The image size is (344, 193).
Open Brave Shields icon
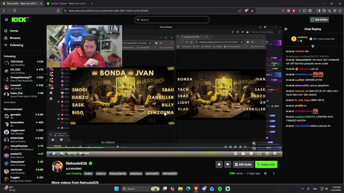click(246, 11)
